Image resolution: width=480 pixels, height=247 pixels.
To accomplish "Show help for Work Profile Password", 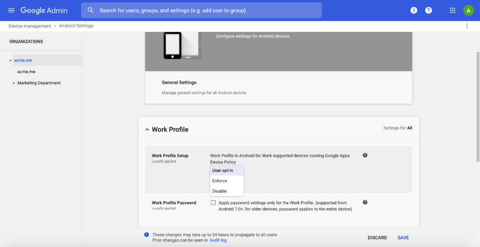I will 365,202.
